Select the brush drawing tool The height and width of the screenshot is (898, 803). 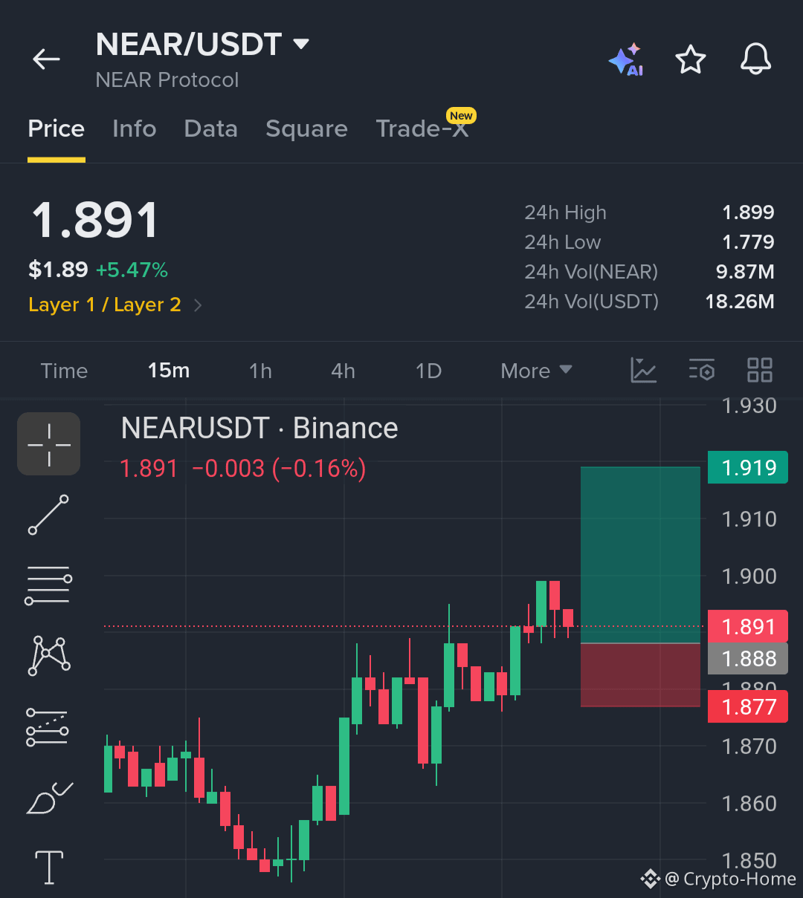pos(49,798)
